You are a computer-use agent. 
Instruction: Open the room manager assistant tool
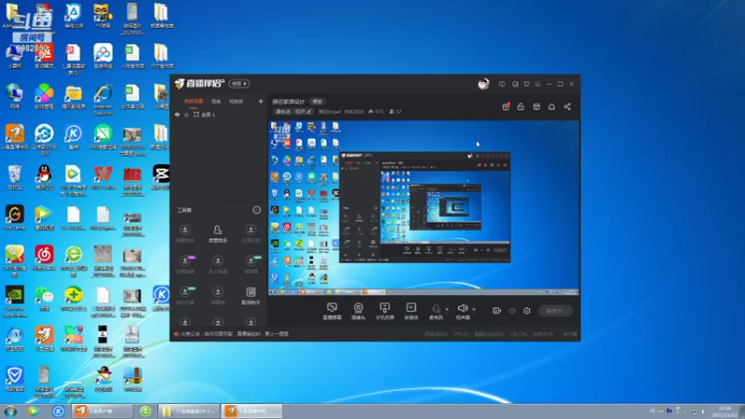pos(218,234)
